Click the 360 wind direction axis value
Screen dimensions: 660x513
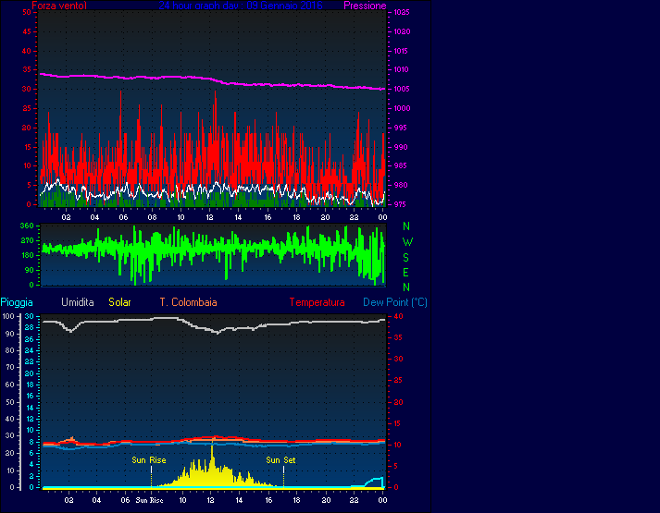(x=27, y=226)
